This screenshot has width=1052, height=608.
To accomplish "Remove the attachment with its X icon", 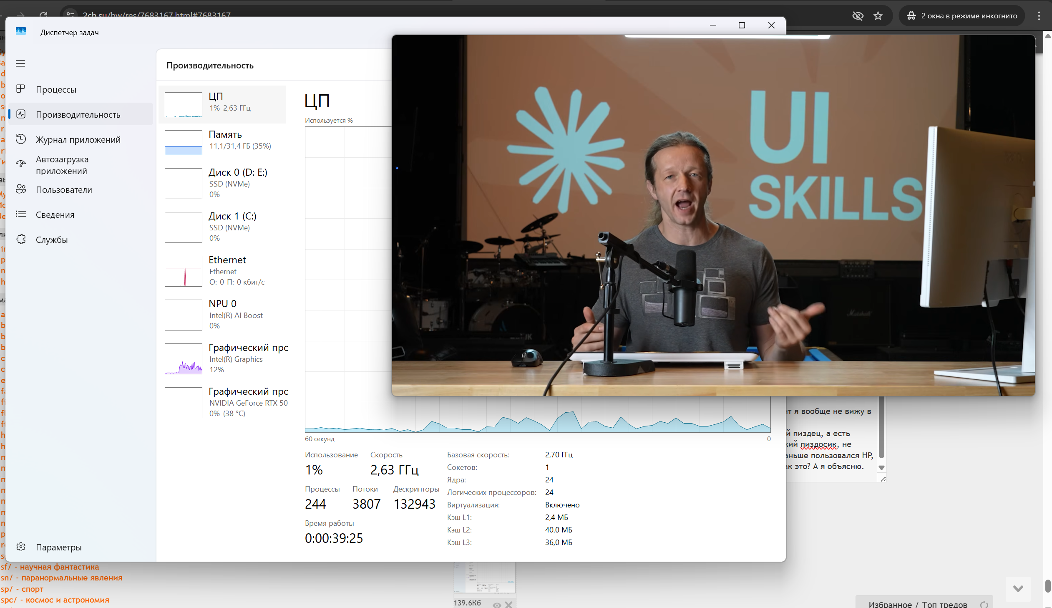I will click(x=508, y=604).
